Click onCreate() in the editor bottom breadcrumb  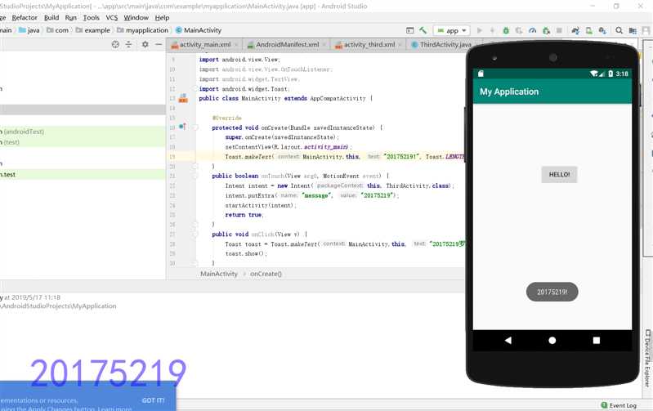pos(266,274)
